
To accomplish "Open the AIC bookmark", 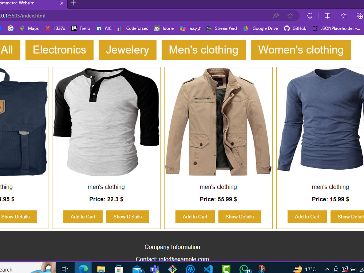I will pyautogui.click(x=104, y=28).
